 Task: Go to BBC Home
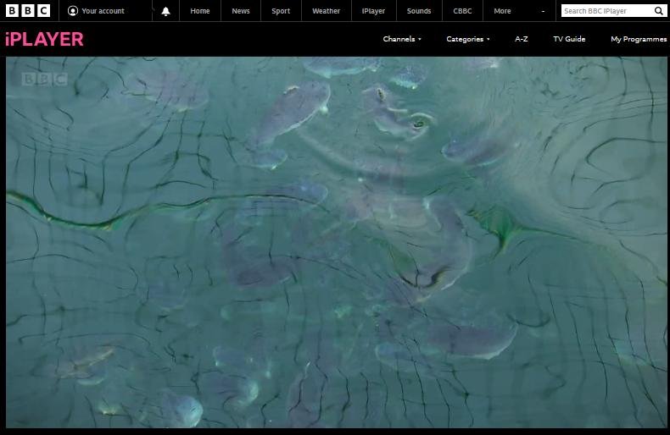[200, 11]
